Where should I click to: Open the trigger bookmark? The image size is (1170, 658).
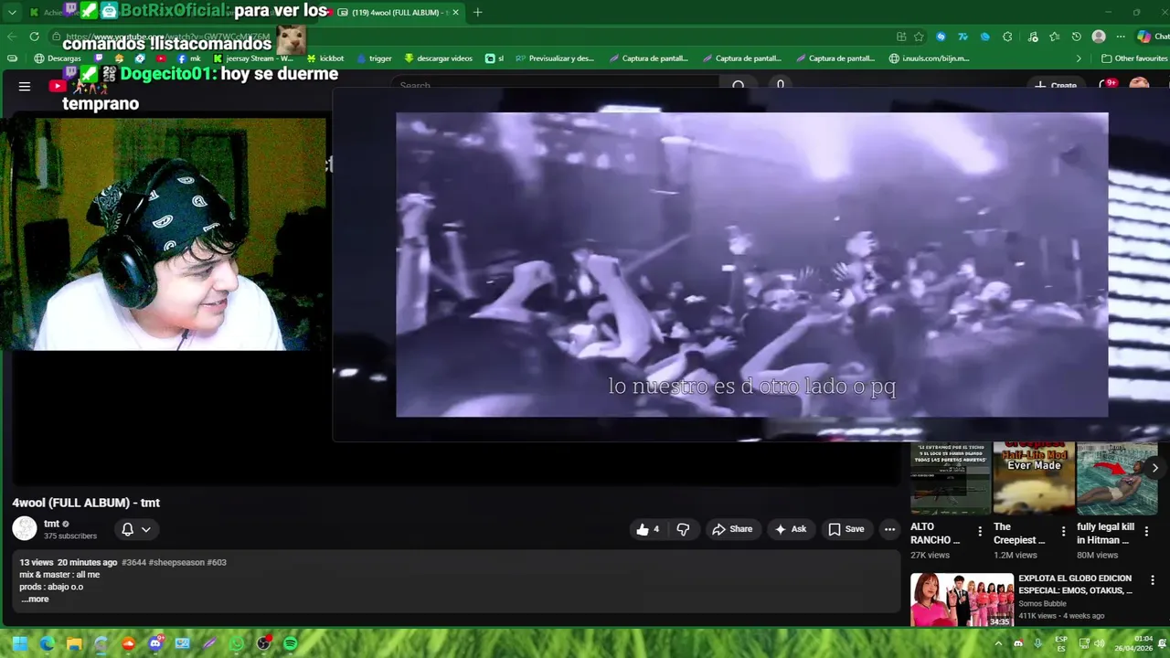click(x=374, y=58)
